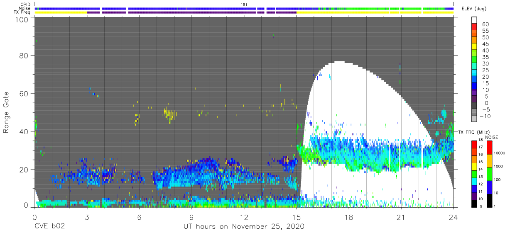Pick the red 17–18 swatch in TX FRQ colorbar
The width and height of the screenshot is (510, 235).
[x=475, y=144]
